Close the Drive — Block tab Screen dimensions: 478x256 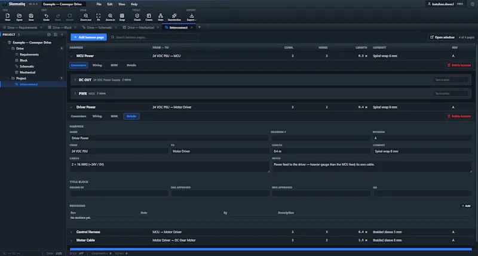click(75, 27)
